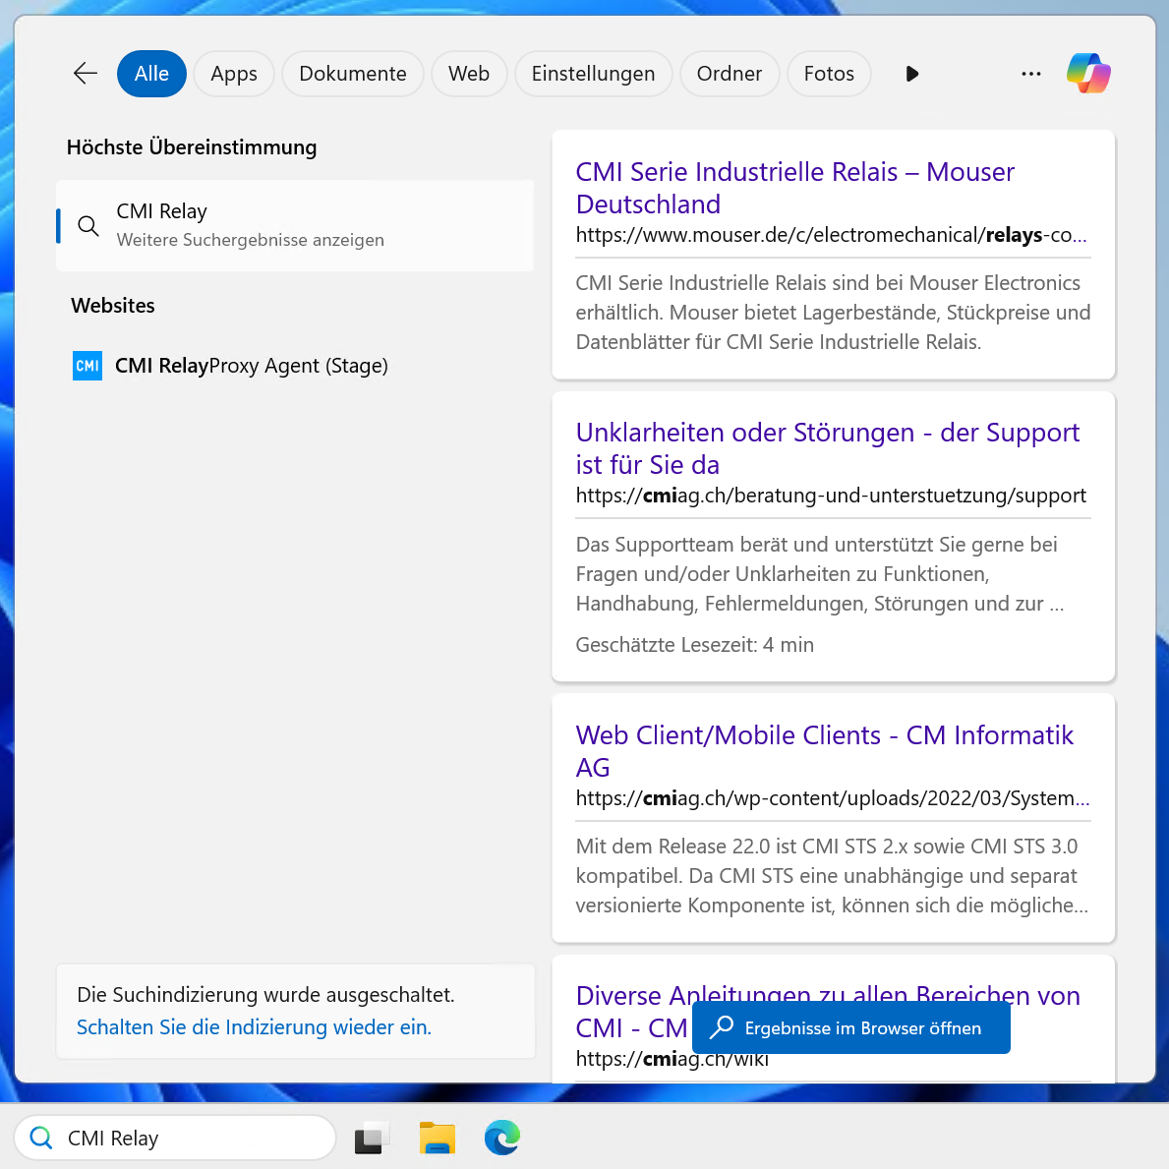Click the Geschätzte Lesezeit: 4 min text
1169x1169 pixels.
[695, 645]
